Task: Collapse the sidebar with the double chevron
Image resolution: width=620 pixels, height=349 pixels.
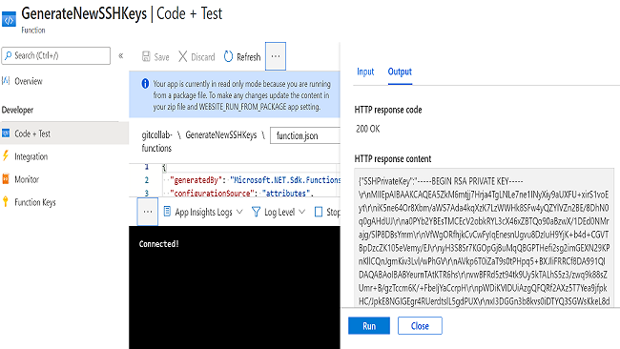Action: point(121,55)
